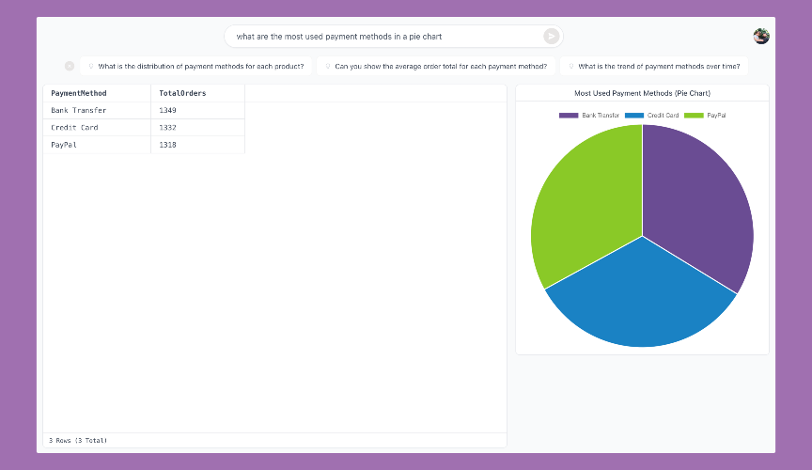Click the lightbulb icon beside trend suggestion

(571, 67)
